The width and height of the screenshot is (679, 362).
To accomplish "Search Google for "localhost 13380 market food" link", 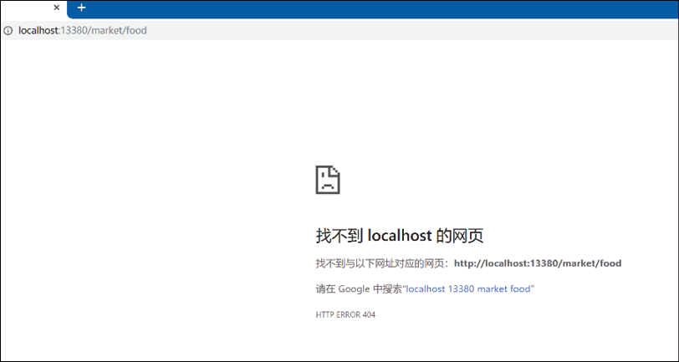I will (470, 288).
